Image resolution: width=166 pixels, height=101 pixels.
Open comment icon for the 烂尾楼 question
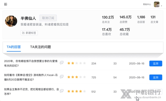[x=62, y=91]
